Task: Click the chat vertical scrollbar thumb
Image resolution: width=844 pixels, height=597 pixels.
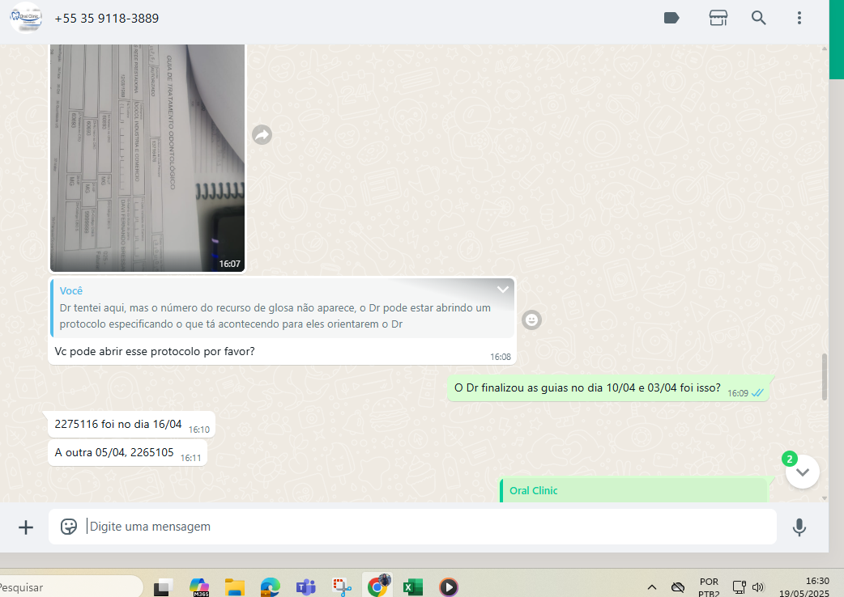Action: point(824,377)
